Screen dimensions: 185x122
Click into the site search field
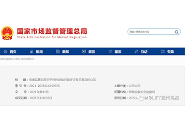click(x=154, y=32)
